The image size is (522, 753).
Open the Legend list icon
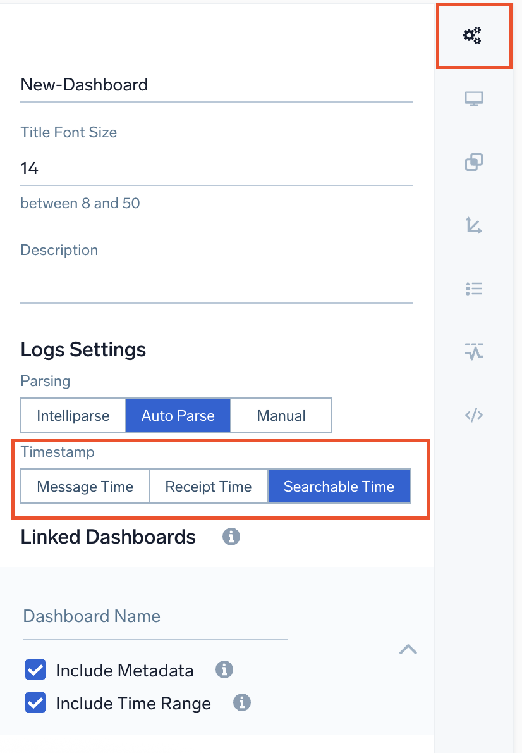click(473, 289)
